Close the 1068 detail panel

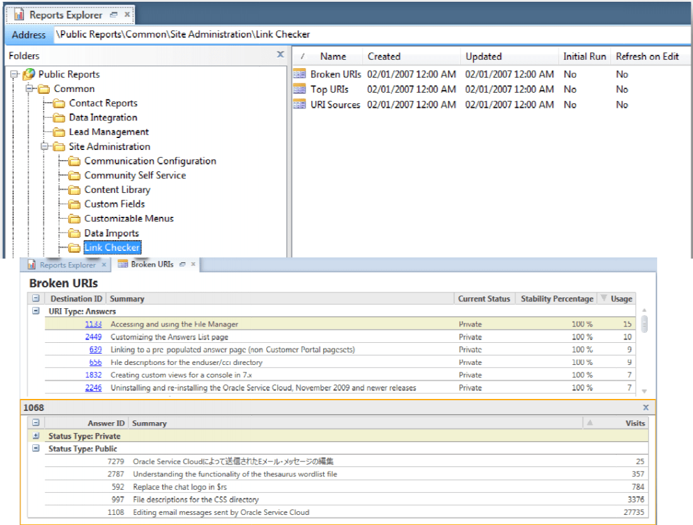[645, 407]
